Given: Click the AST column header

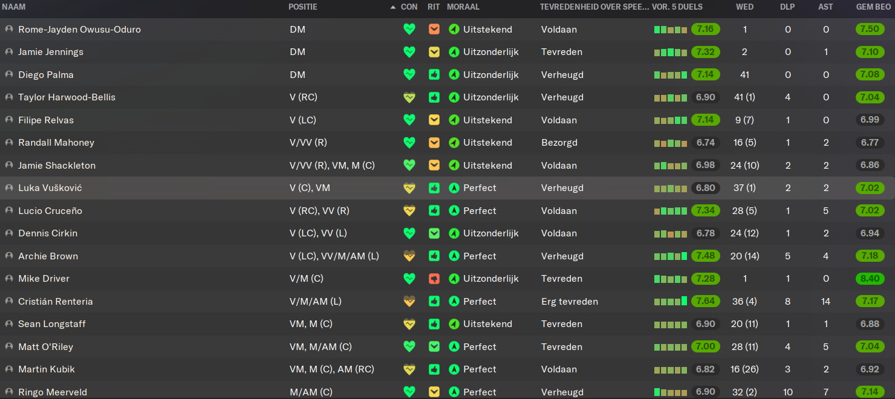Looking at the screenshot, I should click(825, 7).
